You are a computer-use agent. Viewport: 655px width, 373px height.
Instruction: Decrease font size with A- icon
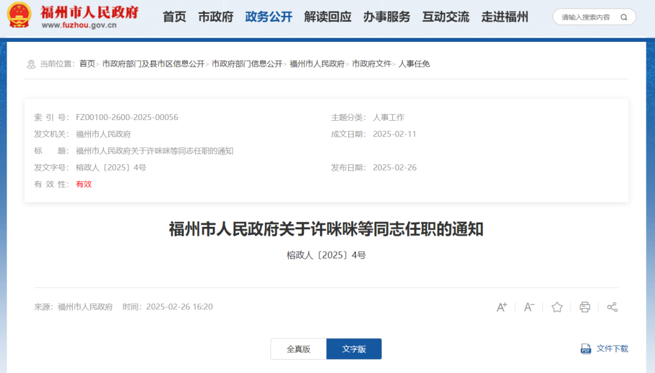[x=529, y=307]
